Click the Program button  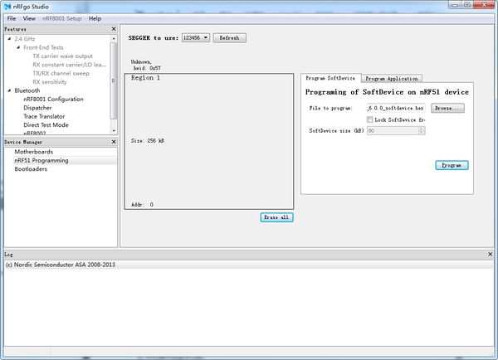click(x=452, y=165)
